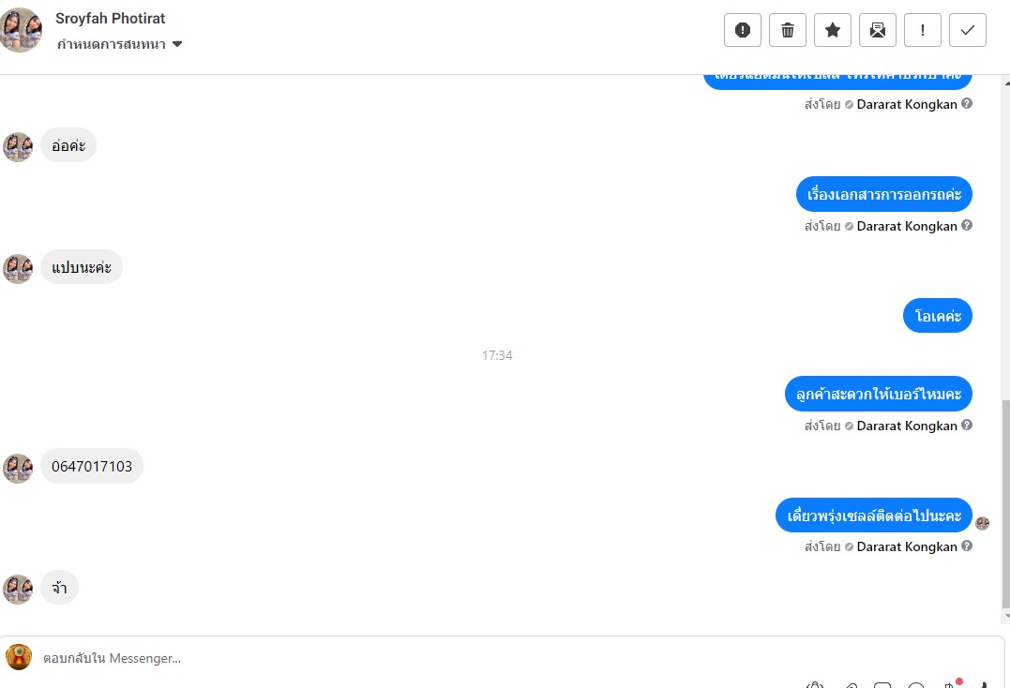Image resolution: width=1010 pixels, height=688 pixels.
Task: Mark conversation done with checkmark icon
Action: point(968,30)
